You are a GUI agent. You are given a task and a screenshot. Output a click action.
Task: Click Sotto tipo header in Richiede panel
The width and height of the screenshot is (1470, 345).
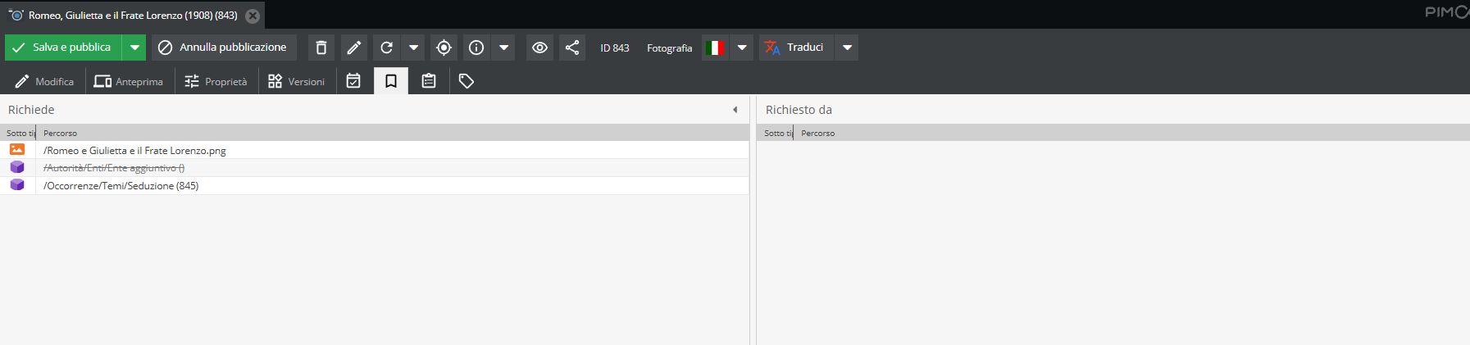[18, 133]
